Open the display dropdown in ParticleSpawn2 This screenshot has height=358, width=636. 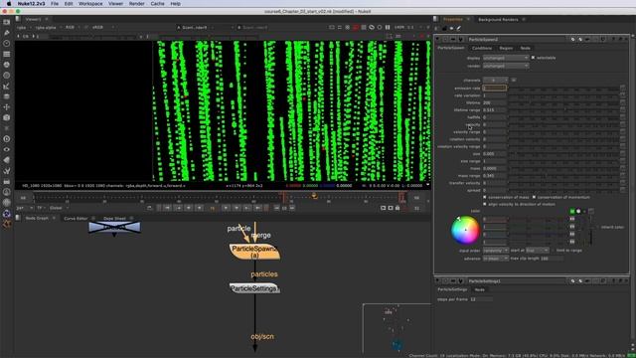tap(506, 58)
